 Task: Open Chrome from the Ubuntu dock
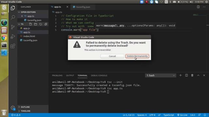tap(4, 38)
